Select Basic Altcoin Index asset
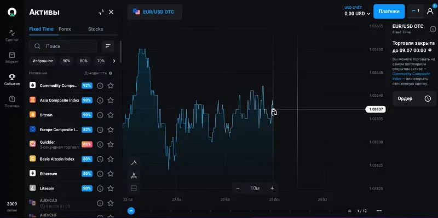 72,159
